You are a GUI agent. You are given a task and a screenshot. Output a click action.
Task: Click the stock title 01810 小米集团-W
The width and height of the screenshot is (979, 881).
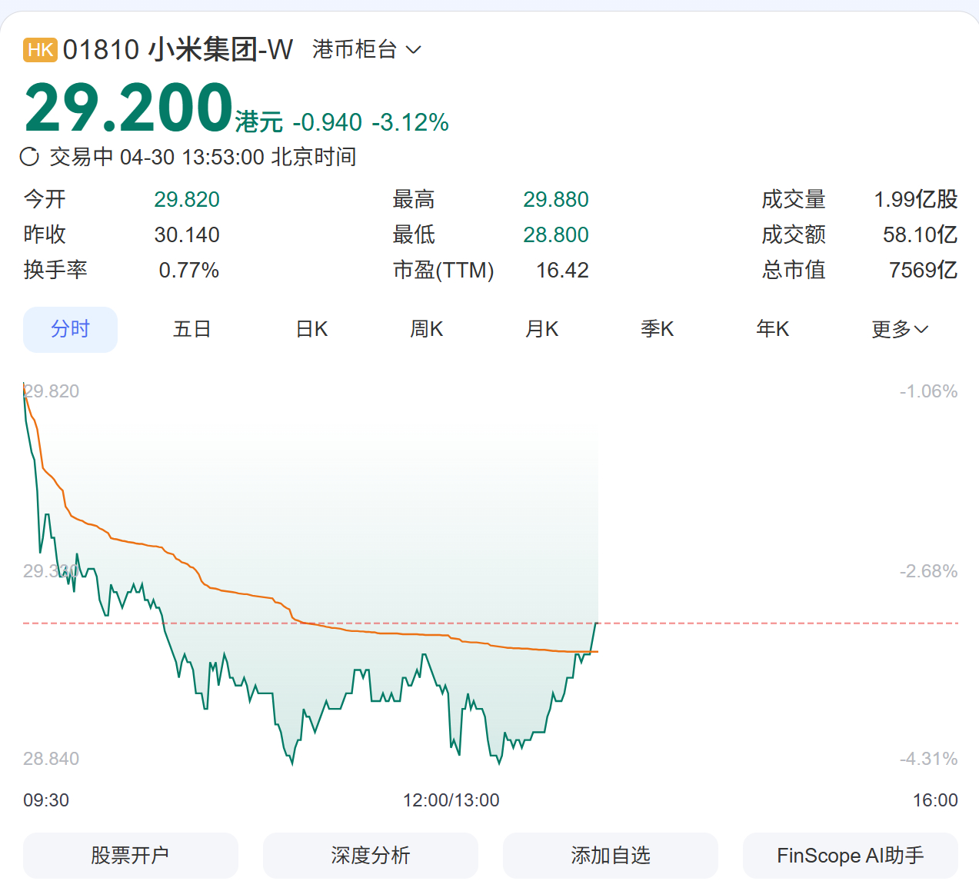coord(178,50)
